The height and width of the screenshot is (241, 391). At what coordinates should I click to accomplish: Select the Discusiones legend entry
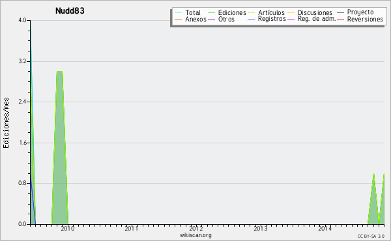click(315, 12)
